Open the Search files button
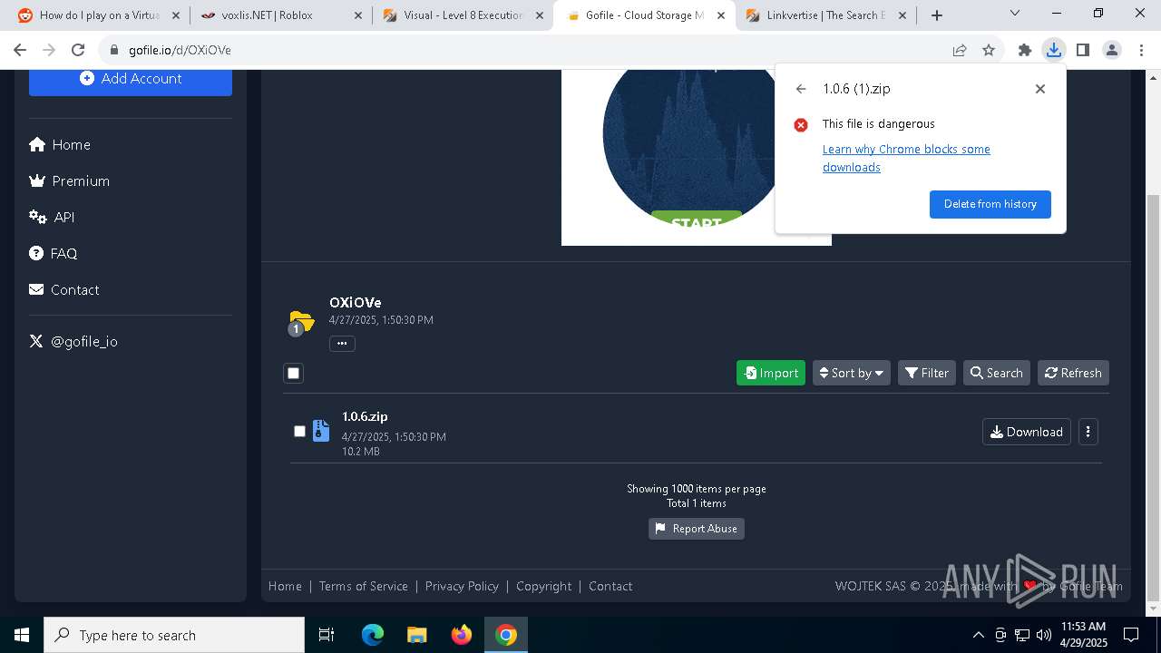The width and height of the screenshot is (1161, 653). pos(997,373)
